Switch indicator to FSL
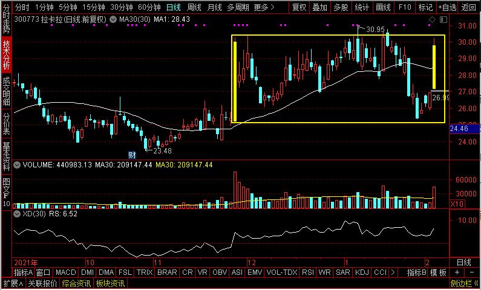This screenshot has height=290, width=481. pos(125,272)
